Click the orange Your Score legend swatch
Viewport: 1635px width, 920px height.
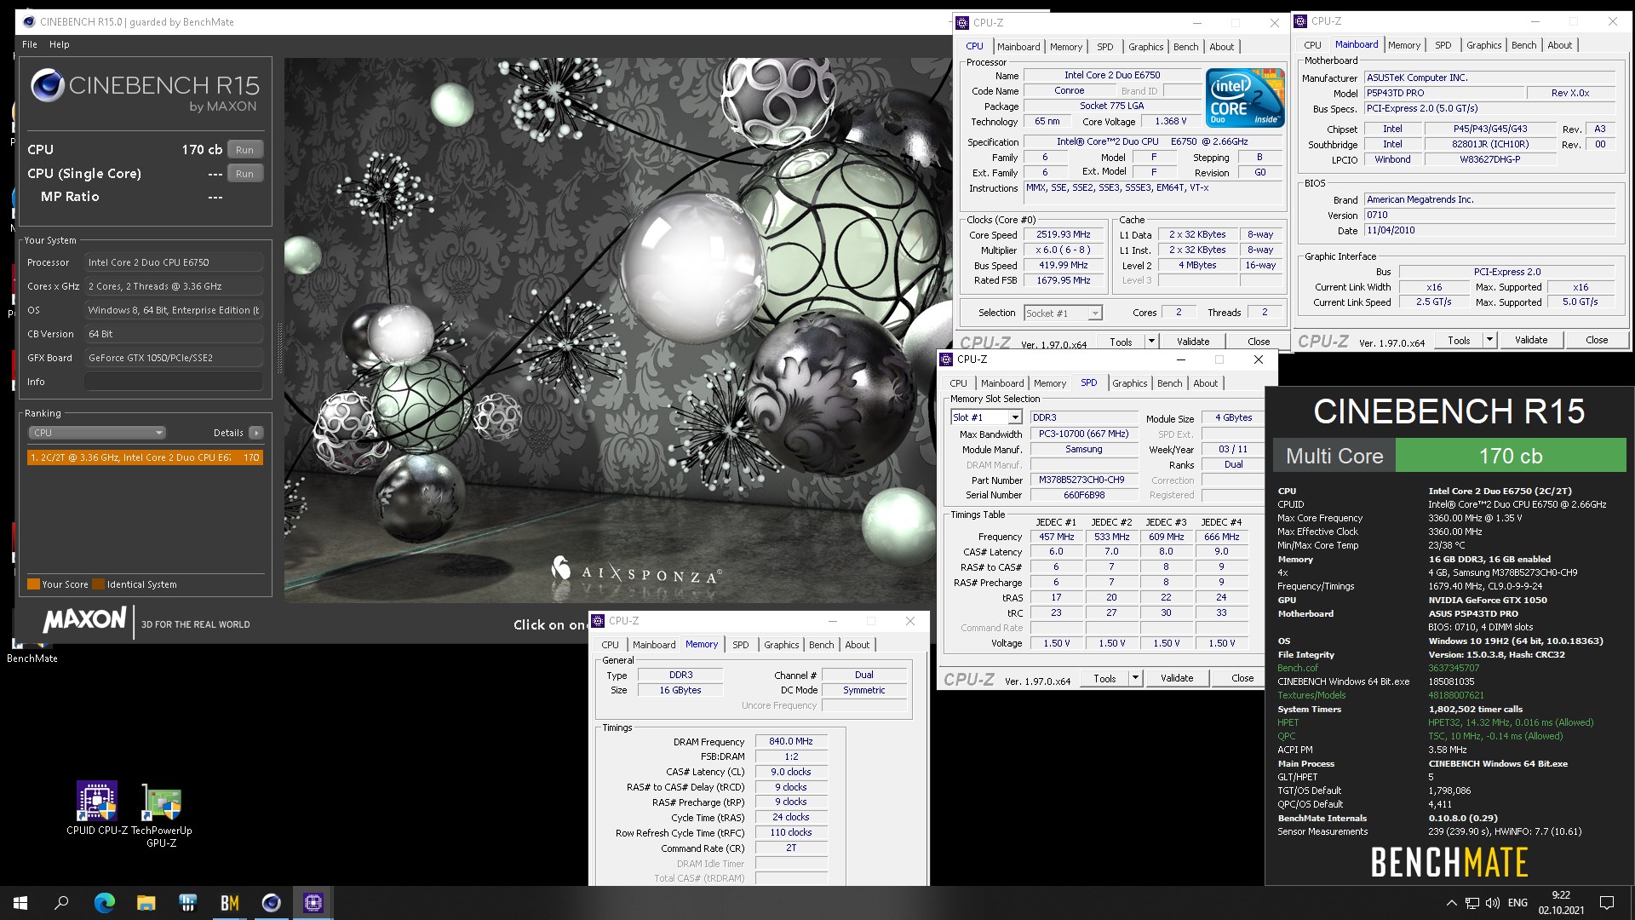point(34,584)
